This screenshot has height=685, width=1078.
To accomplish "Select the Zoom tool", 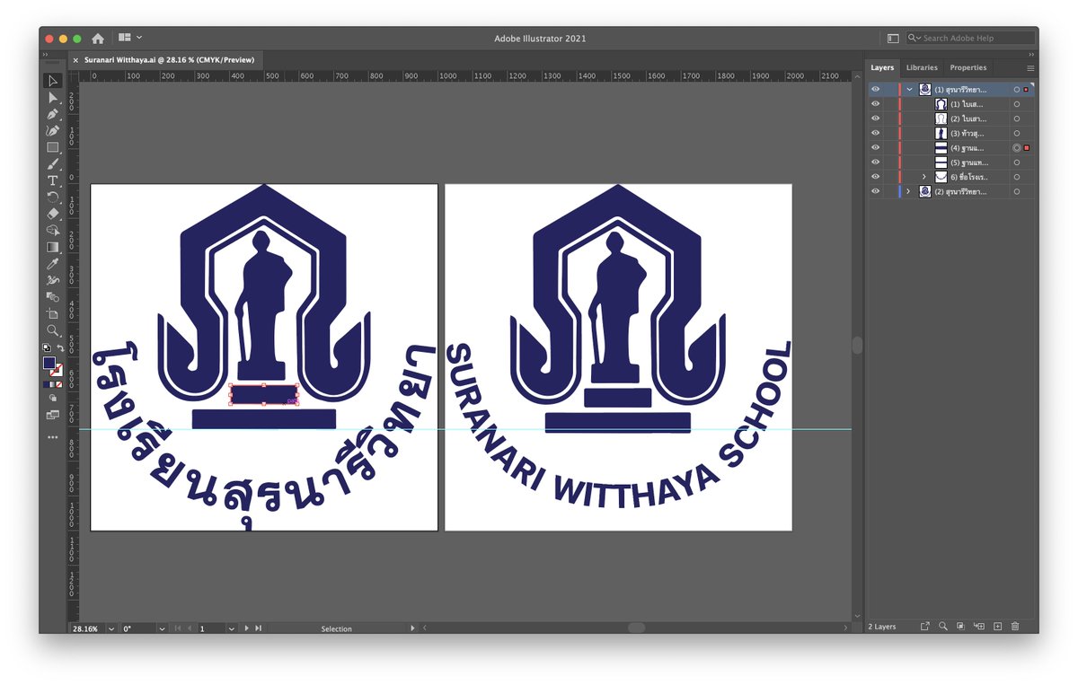I will [x=53, y=329].
